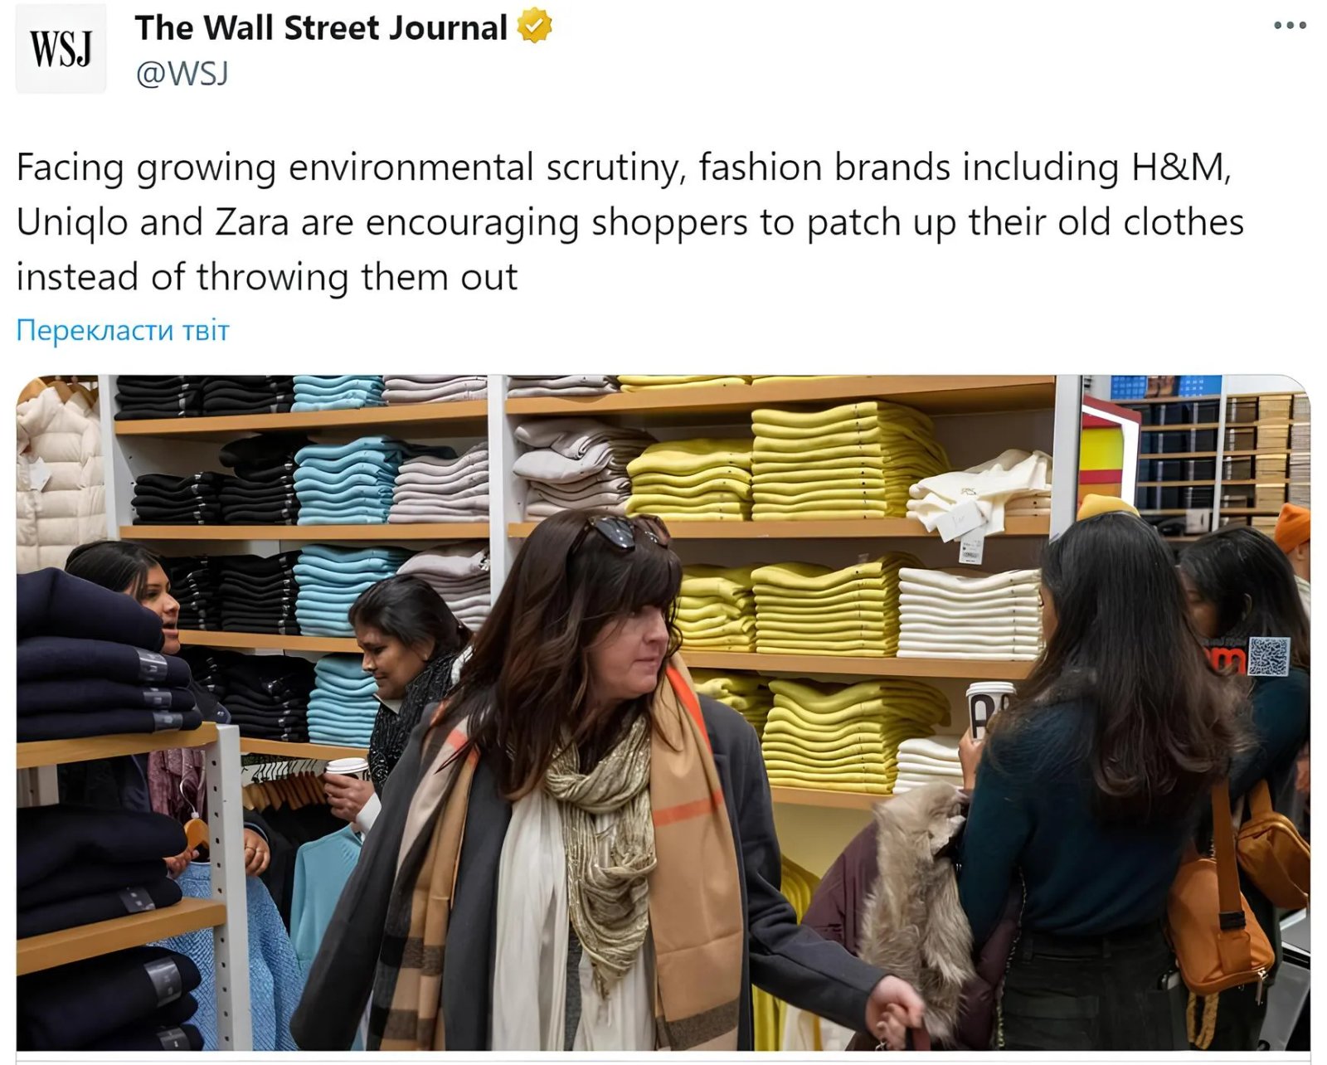Click the tweet text about fashion brands
This screenshot has width=1327, height=1065.
click(630, 221)
